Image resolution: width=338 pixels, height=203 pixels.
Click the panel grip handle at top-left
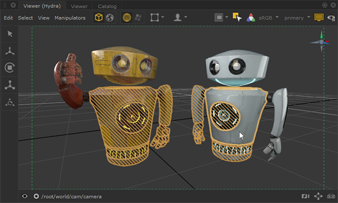click(x=5, y=5)
